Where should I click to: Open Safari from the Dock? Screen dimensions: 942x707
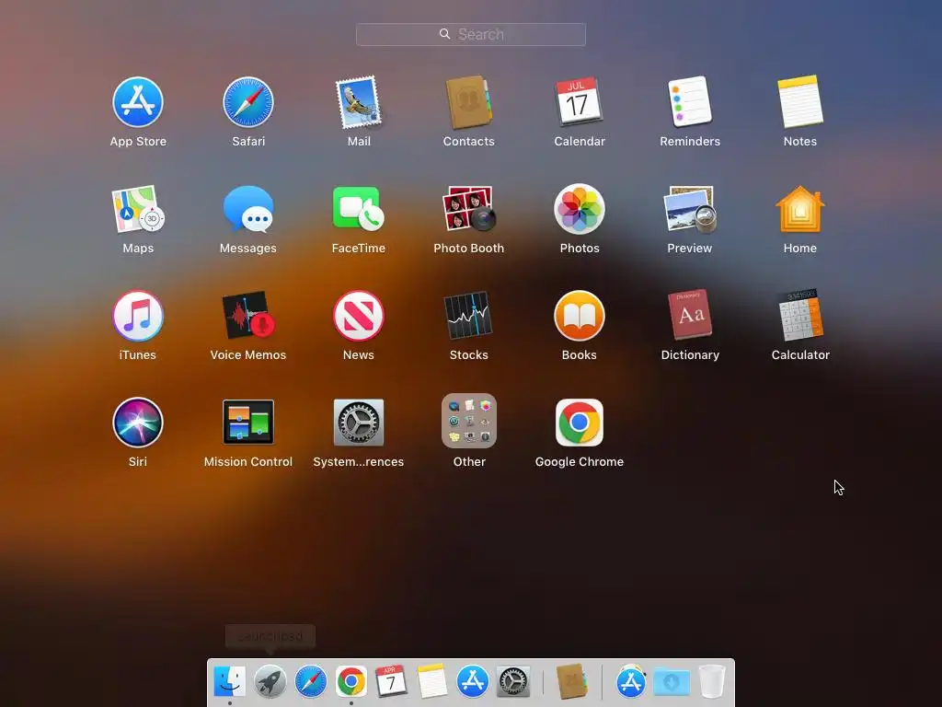(311, 681)
